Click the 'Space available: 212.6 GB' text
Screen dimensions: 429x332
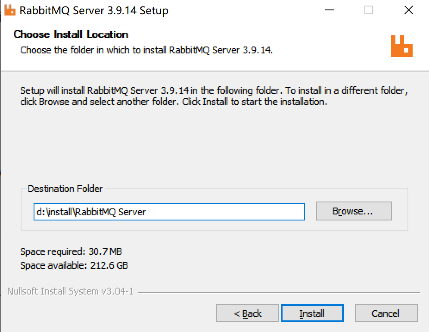[x=74, y=265]
